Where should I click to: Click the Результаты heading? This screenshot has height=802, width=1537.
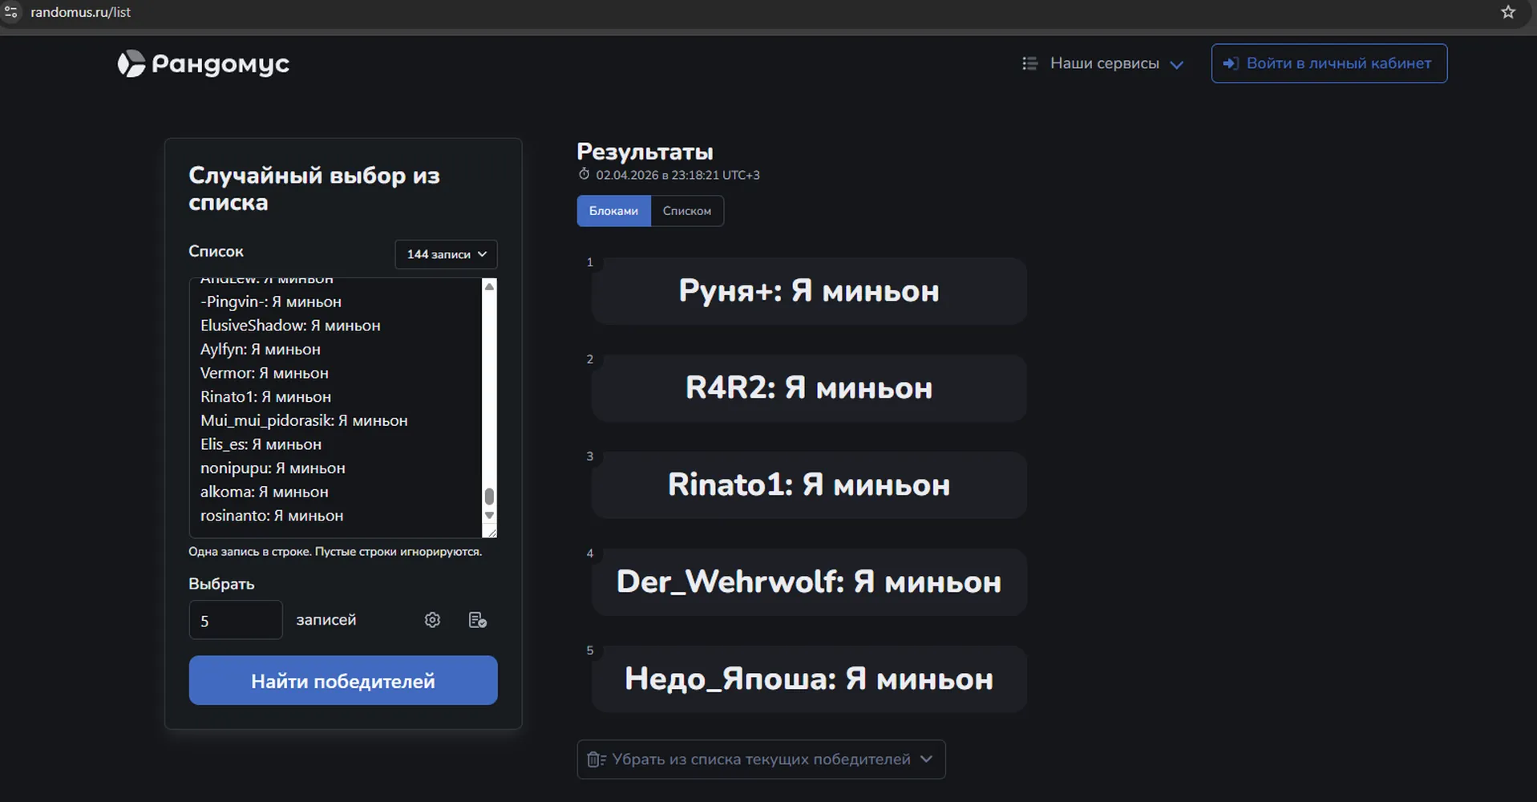coord(645,152)
